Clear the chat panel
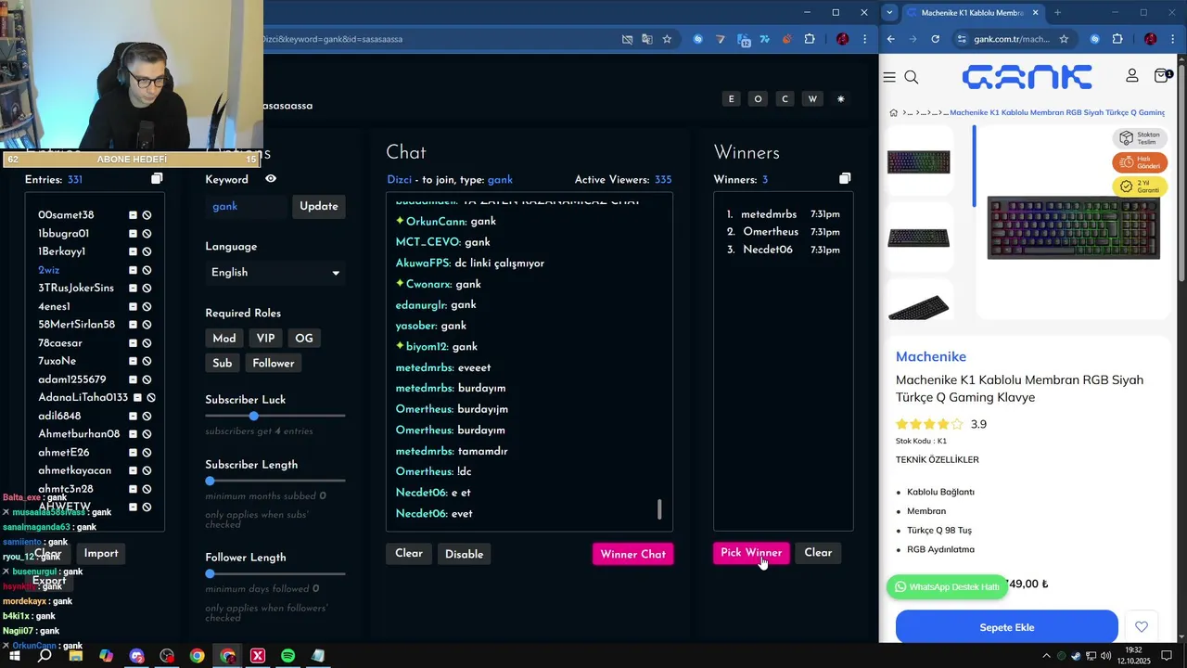This screenshot has height=668, width=1187. pos(409,554)
